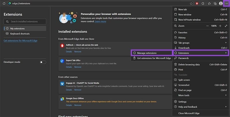
Task: Click the browser refresh icon
Action: point(4,3)
